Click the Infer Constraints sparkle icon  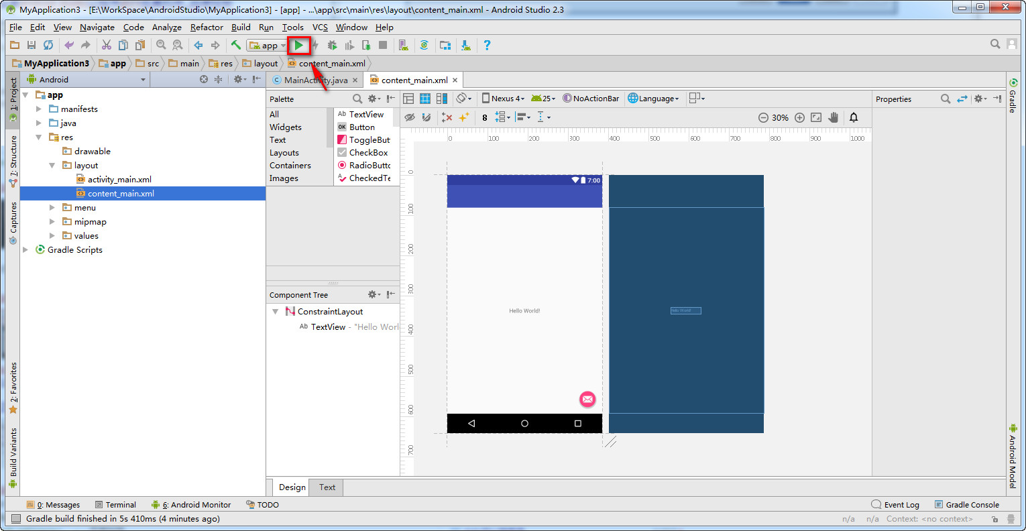tap(463, 117)
